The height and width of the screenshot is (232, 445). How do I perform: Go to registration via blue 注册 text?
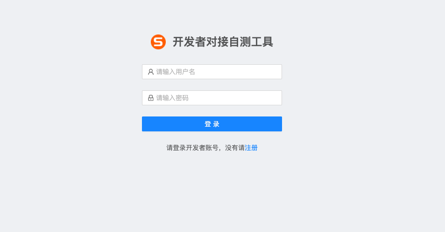(x=251, y=148)
